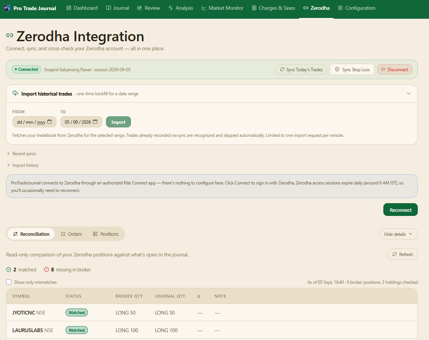Click broker qty LONG 100 in LAURUSLABS row

click(x=127, y=330)
